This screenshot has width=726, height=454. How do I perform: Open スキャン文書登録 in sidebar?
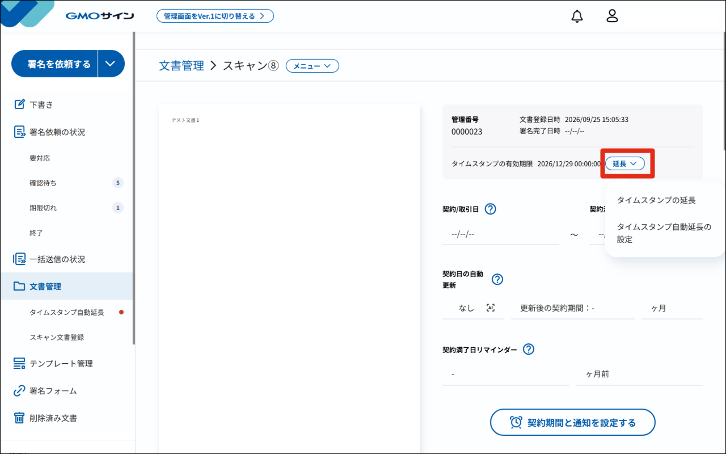click(57, 337)
